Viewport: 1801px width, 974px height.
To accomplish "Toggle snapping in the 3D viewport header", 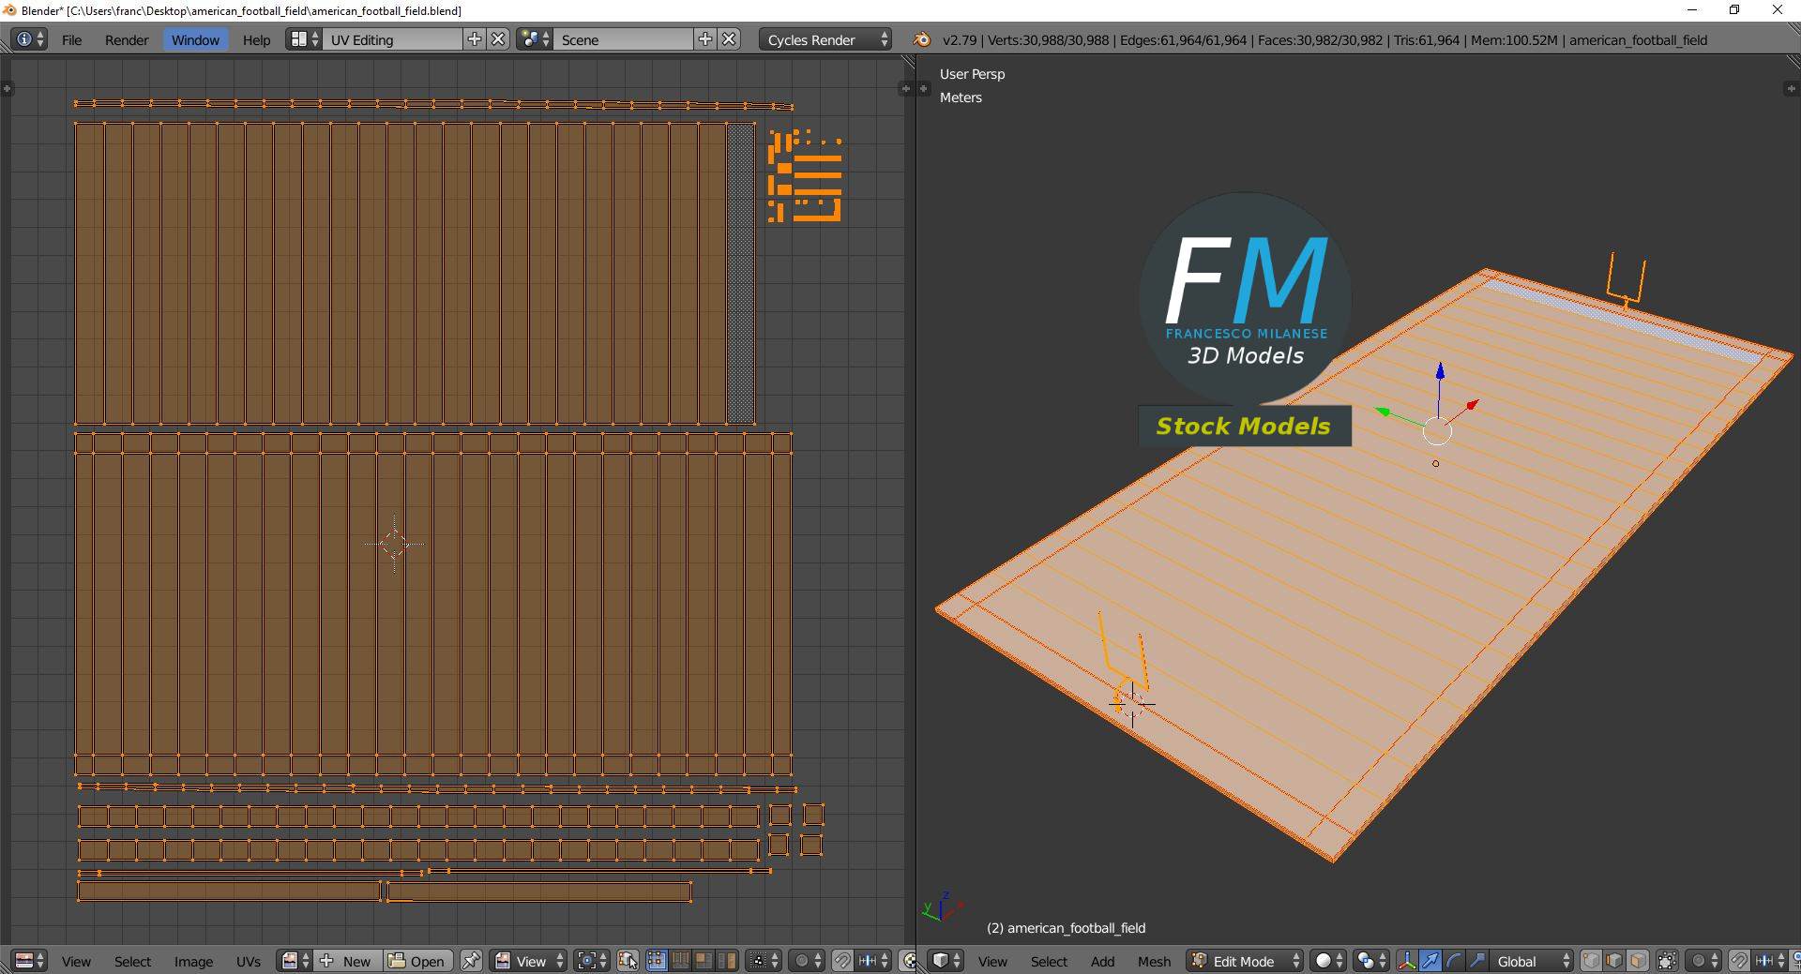I will (1738, 961).
